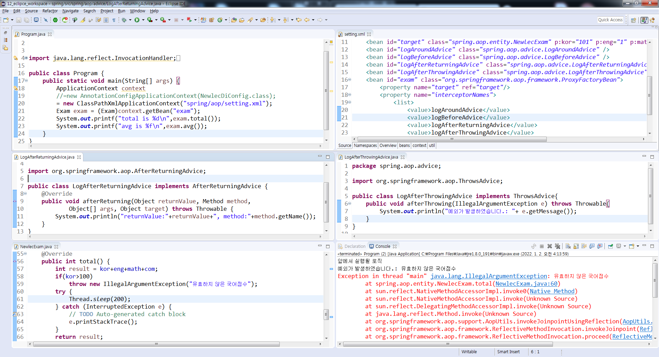
Task: Close the setting.xml editor tab
Action: pyautogui.click(x=369, y=34)
